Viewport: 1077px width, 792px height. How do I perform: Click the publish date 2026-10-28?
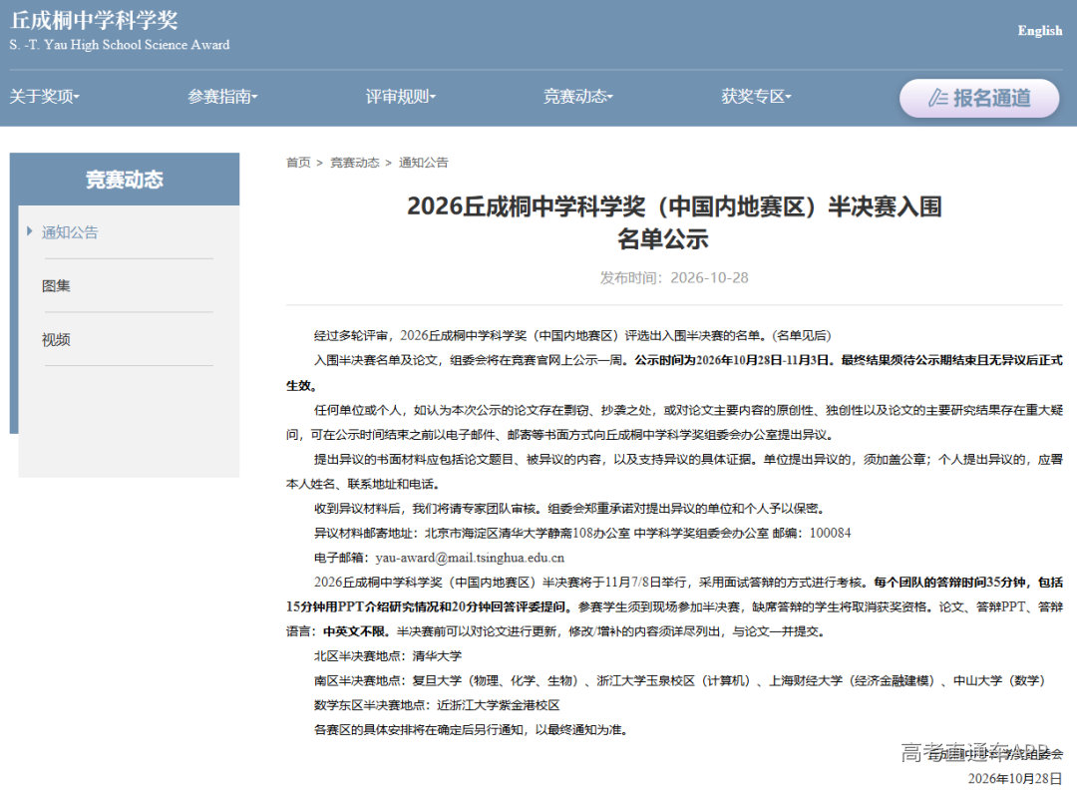point(709,278)
